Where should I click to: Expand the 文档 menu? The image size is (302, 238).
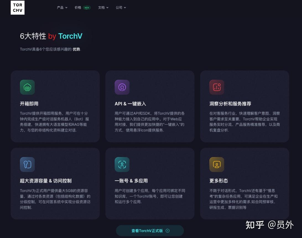point(103,7)
